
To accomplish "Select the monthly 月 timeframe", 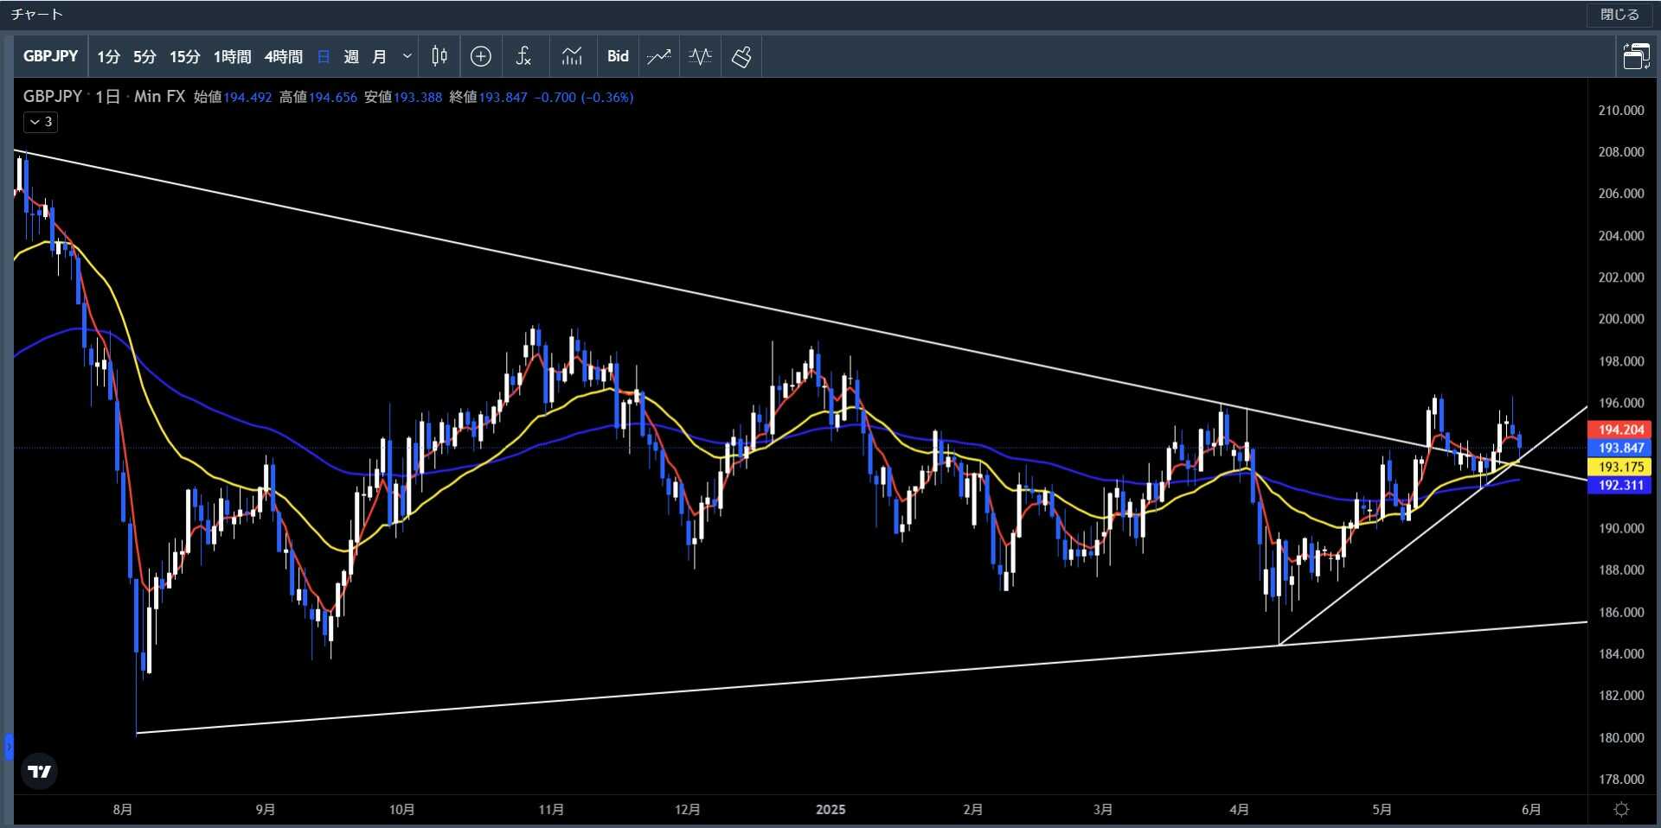I will coord(379,56).
